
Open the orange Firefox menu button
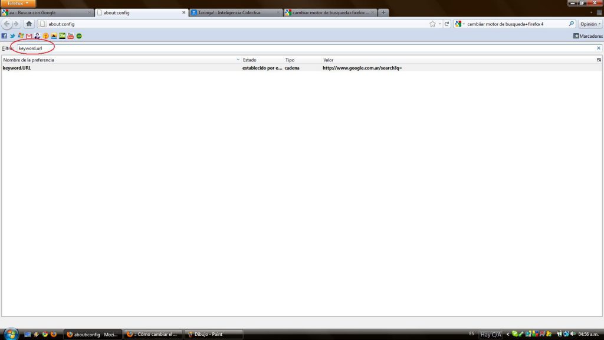click(18, 4)
